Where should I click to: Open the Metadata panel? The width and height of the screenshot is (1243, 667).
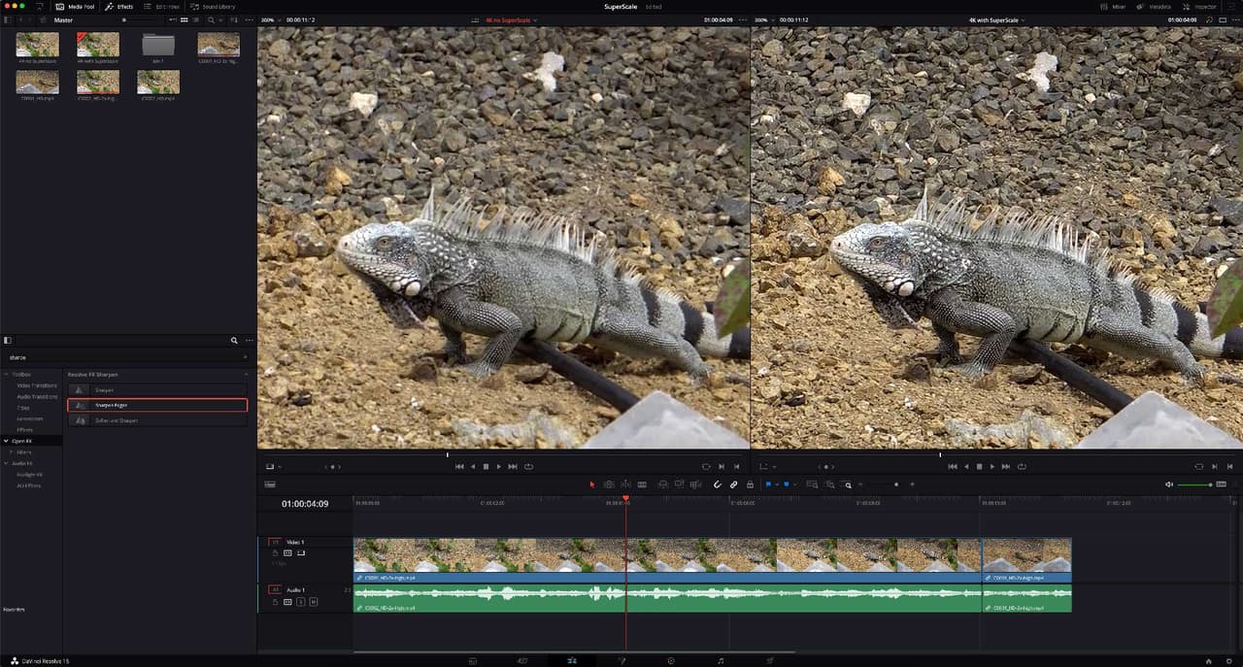click(1154, 7)
